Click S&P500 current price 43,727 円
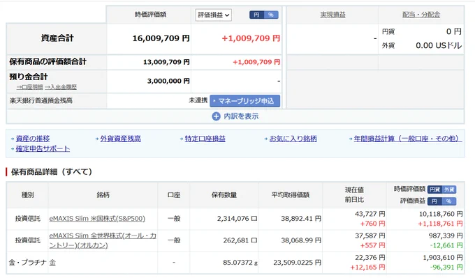 (x=370, y=214)
